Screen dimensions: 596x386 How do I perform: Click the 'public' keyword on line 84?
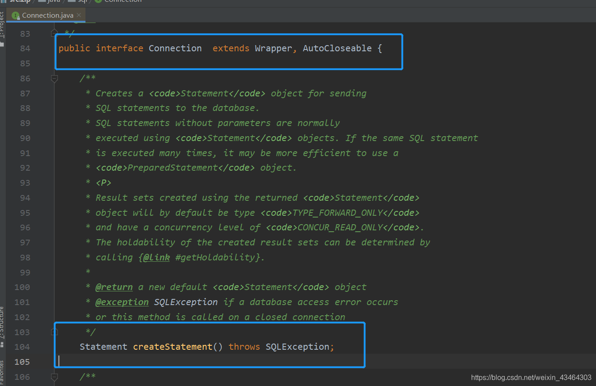point(74,48)
